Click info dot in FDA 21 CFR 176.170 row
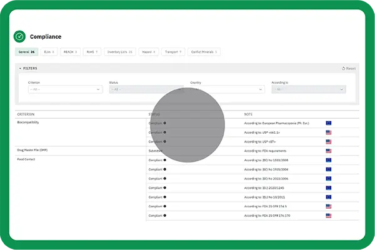Screen dimensions: 375x250 (165, 216)
